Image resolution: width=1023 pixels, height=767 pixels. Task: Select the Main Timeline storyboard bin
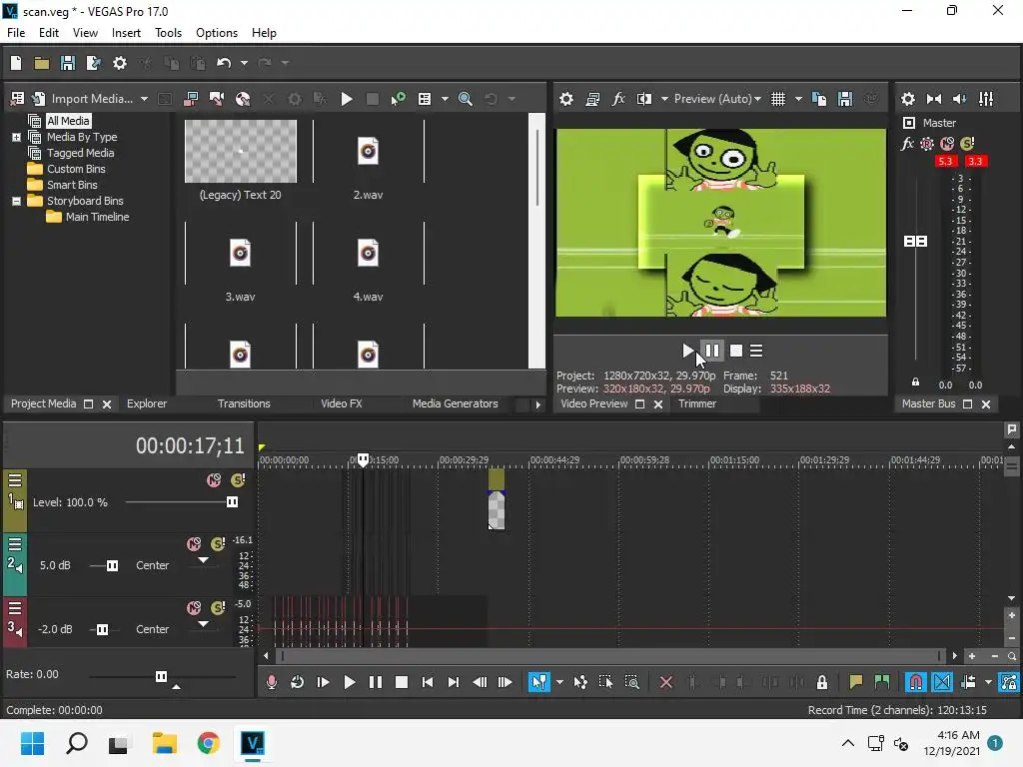(x=97, y=217)
